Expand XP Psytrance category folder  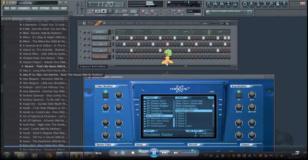(153, 123)
